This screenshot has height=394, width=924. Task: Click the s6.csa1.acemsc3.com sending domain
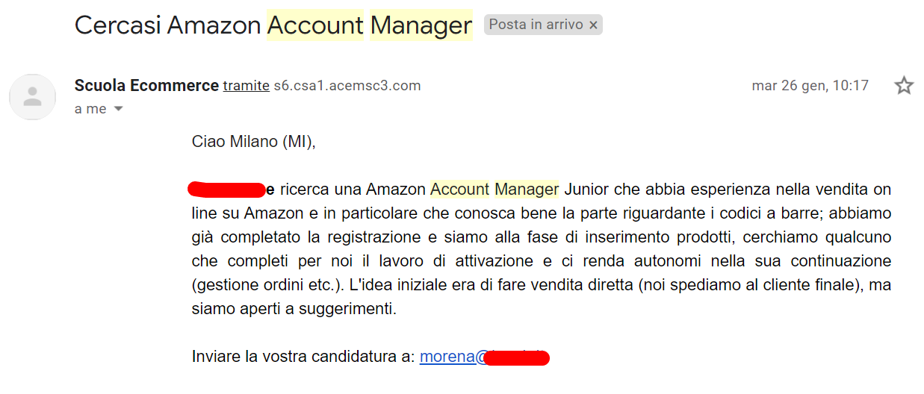[347, 86]
